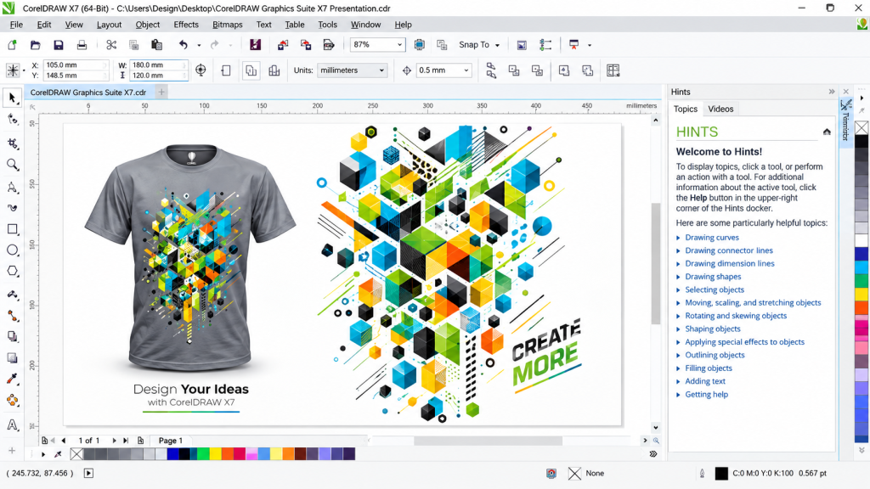Open the Snap To dropdown
This screenshot has width=870, height=489.
479,45
